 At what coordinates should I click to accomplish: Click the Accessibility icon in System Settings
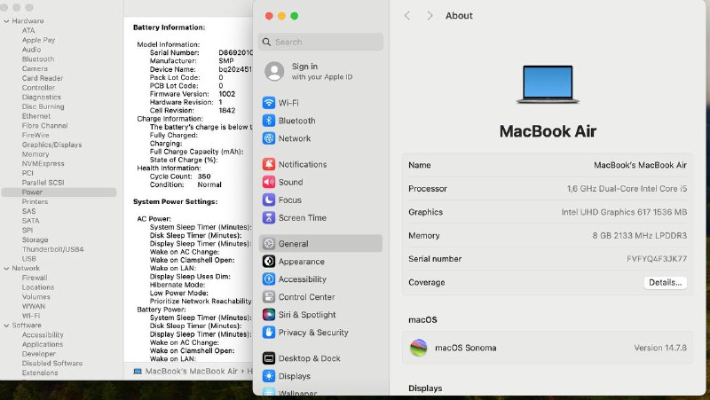click(x=269, y=279)
